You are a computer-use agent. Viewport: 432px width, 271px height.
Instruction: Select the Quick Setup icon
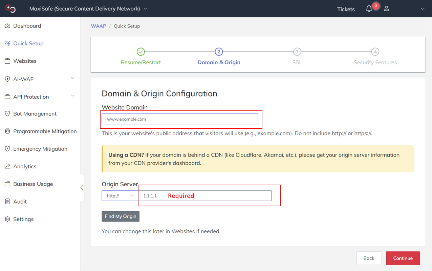tap(7, 43)
